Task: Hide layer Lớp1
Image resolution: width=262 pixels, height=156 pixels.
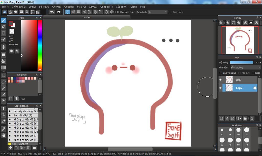Action: [x=221, y=80]
